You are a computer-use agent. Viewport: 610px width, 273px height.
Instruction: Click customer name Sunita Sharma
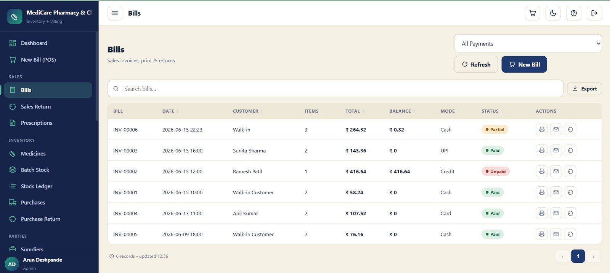click(249, 151)
